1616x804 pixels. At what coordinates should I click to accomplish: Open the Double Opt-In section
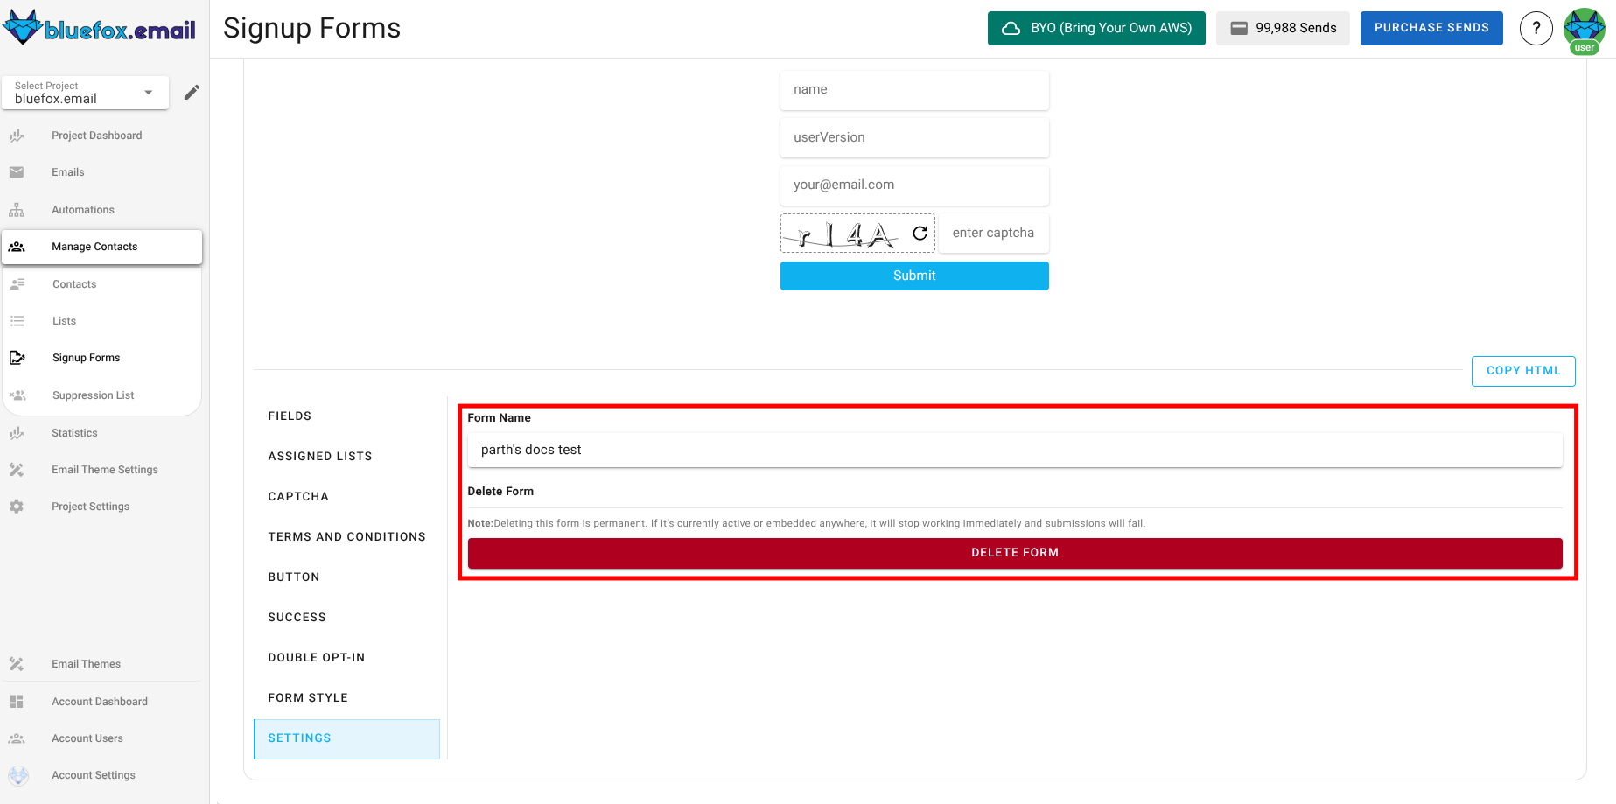pos(317,657)
